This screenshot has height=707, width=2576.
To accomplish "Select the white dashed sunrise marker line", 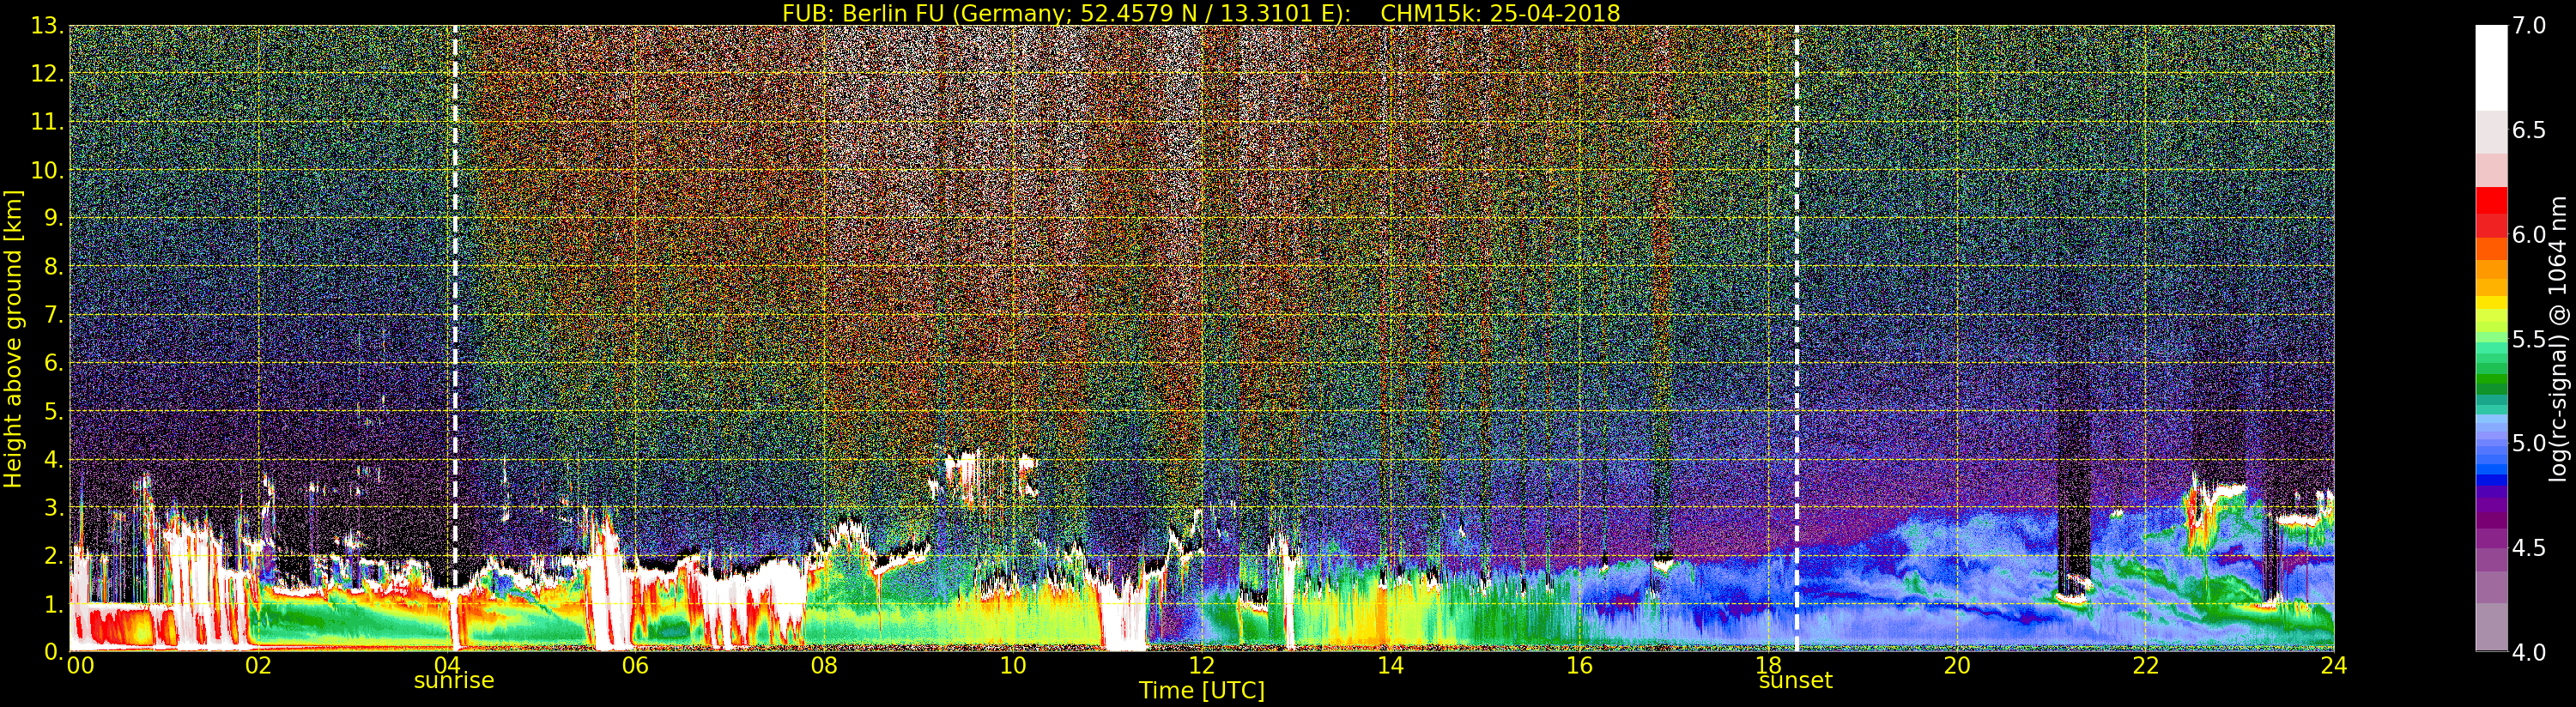I will point(455,338).
